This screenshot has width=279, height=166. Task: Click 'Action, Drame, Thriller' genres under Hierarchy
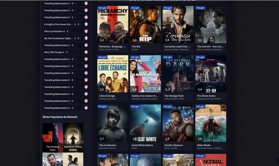click(x=109, y=49)
